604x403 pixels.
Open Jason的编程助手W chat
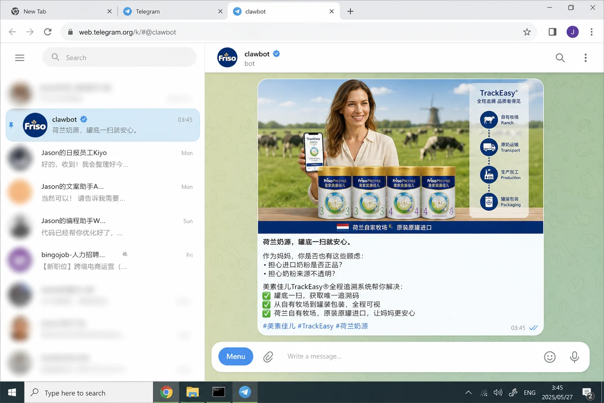click(x=103, y=227)
